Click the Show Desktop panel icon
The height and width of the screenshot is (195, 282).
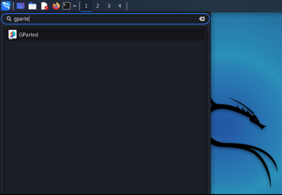coord(21,6)
